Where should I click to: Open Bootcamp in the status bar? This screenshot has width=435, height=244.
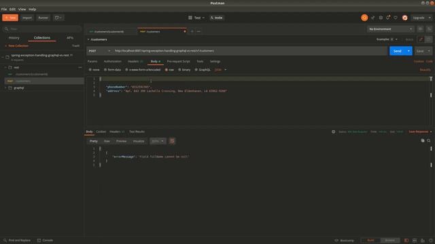coord(345,241)
